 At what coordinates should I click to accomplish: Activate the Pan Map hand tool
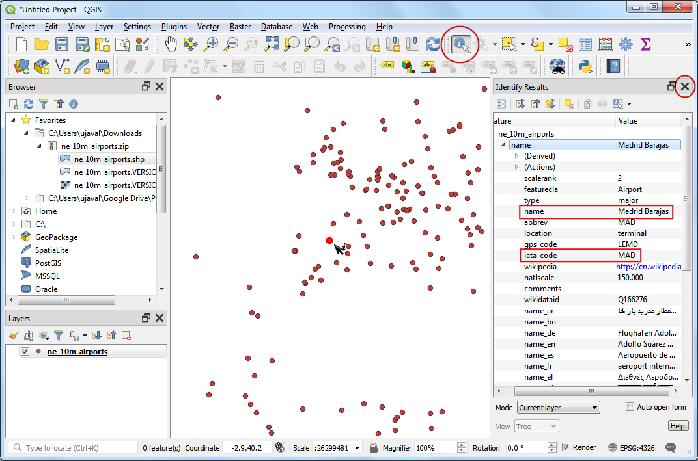171,44
